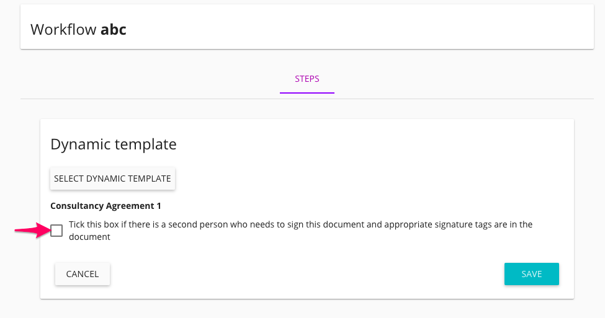Click the divider line left of STEPS tab
This screenshot has width=605, height=318.
point(149,99)
